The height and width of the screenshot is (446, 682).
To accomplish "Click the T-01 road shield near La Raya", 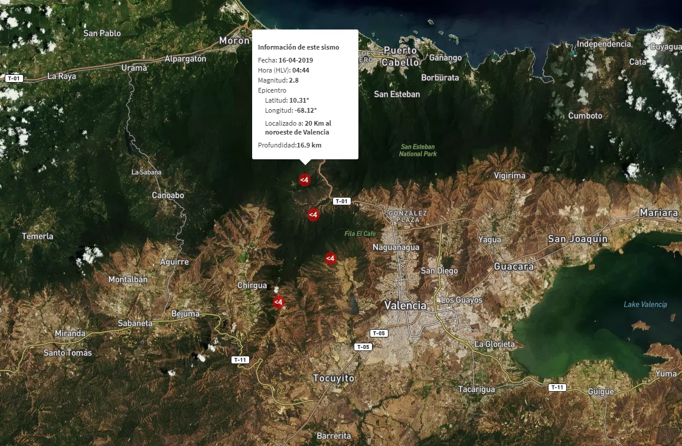I will (14, 78).
